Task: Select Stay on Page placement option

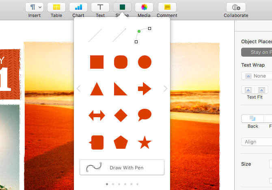Action: click(257, 52)
